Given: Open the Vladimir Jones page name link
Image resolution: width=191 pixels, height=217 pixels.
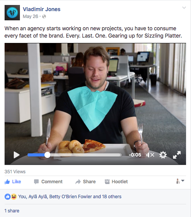Looking at the screenshot, I should [x=42, y=9].
